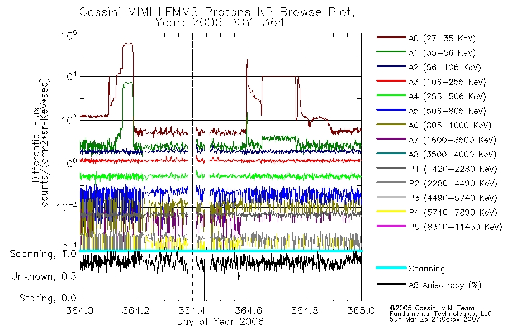
Task: Select the P1 (1420-2280 KeV) legend label
Action: point(453,169)
